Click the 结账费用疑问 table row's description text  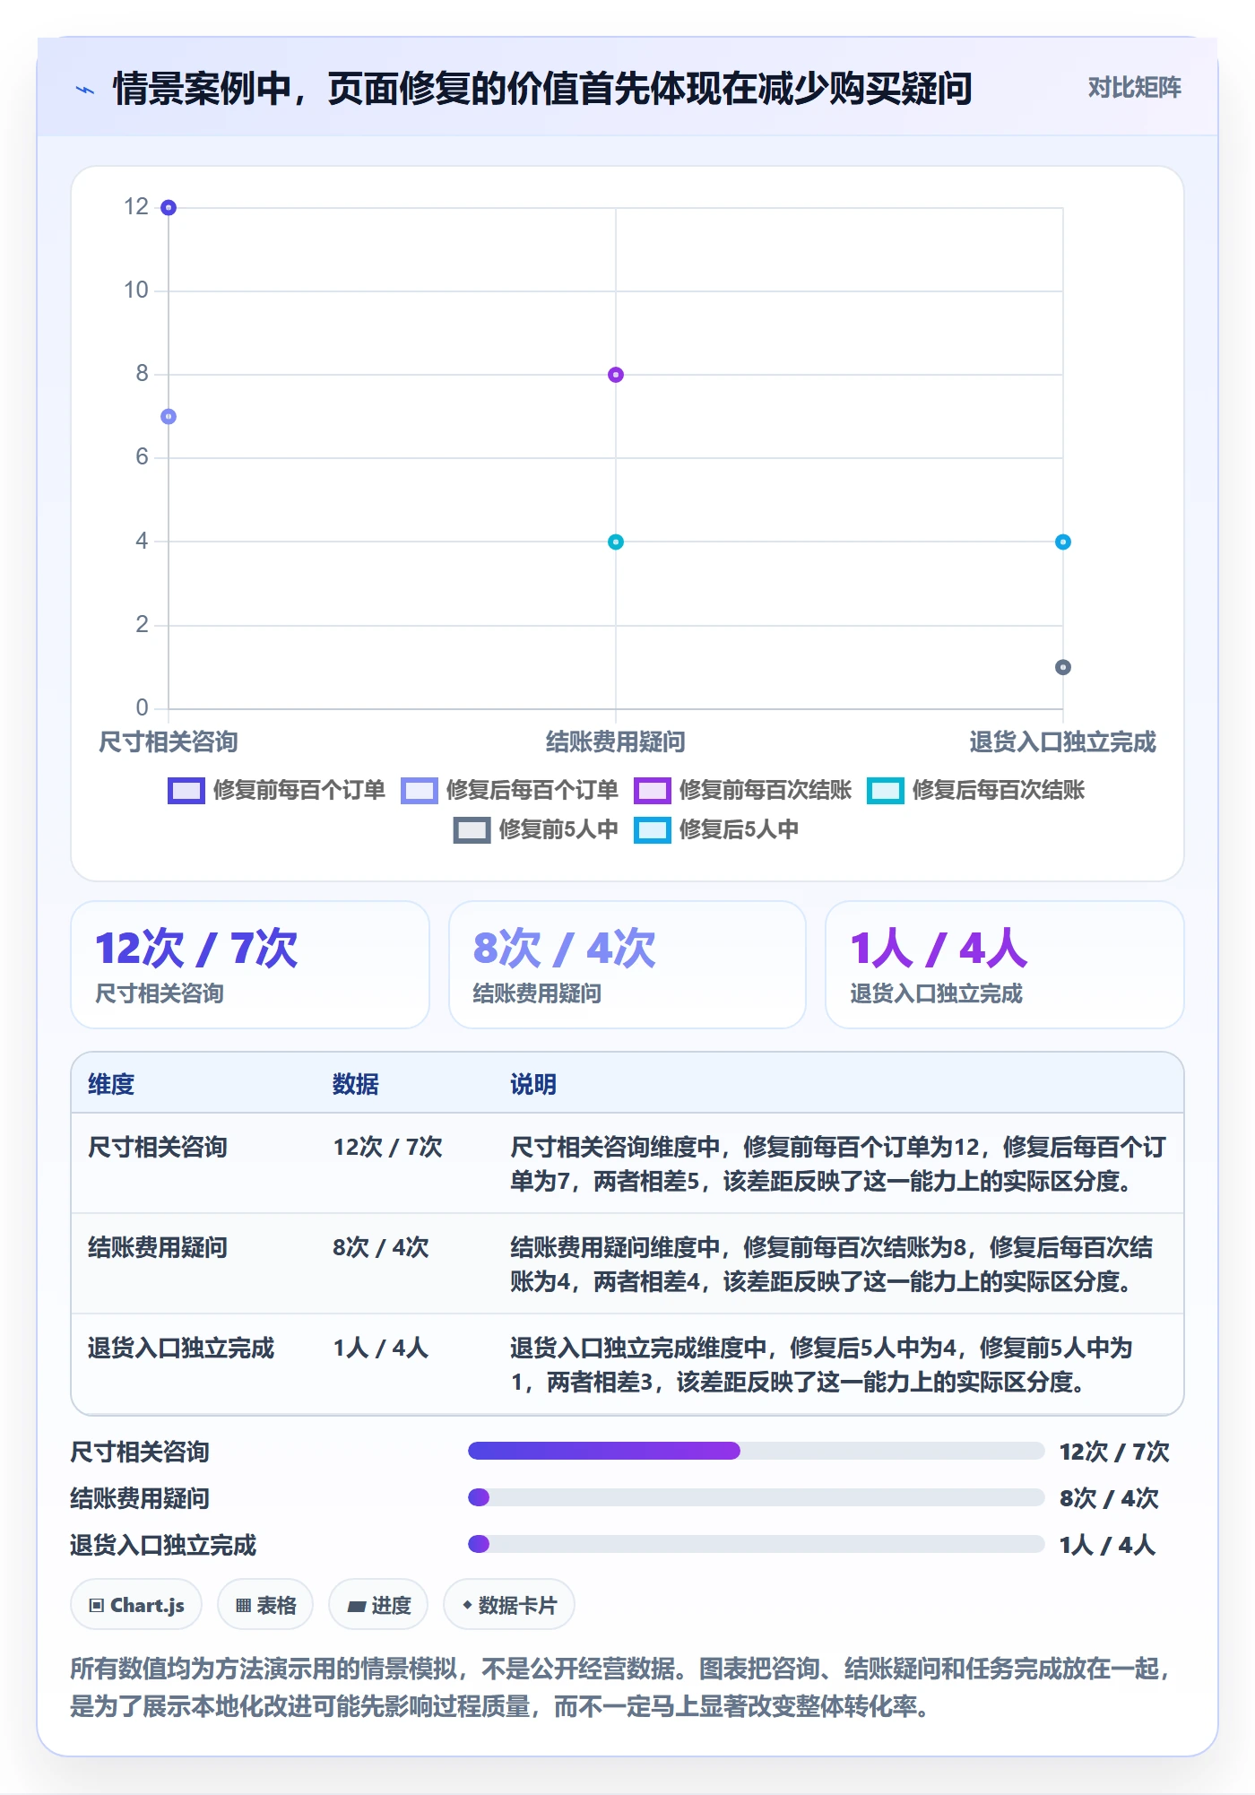coord(832,1265)
